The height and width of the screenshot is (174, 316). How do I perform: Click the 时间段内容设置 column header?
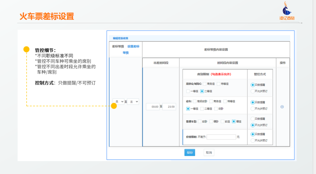click(228, 63)
